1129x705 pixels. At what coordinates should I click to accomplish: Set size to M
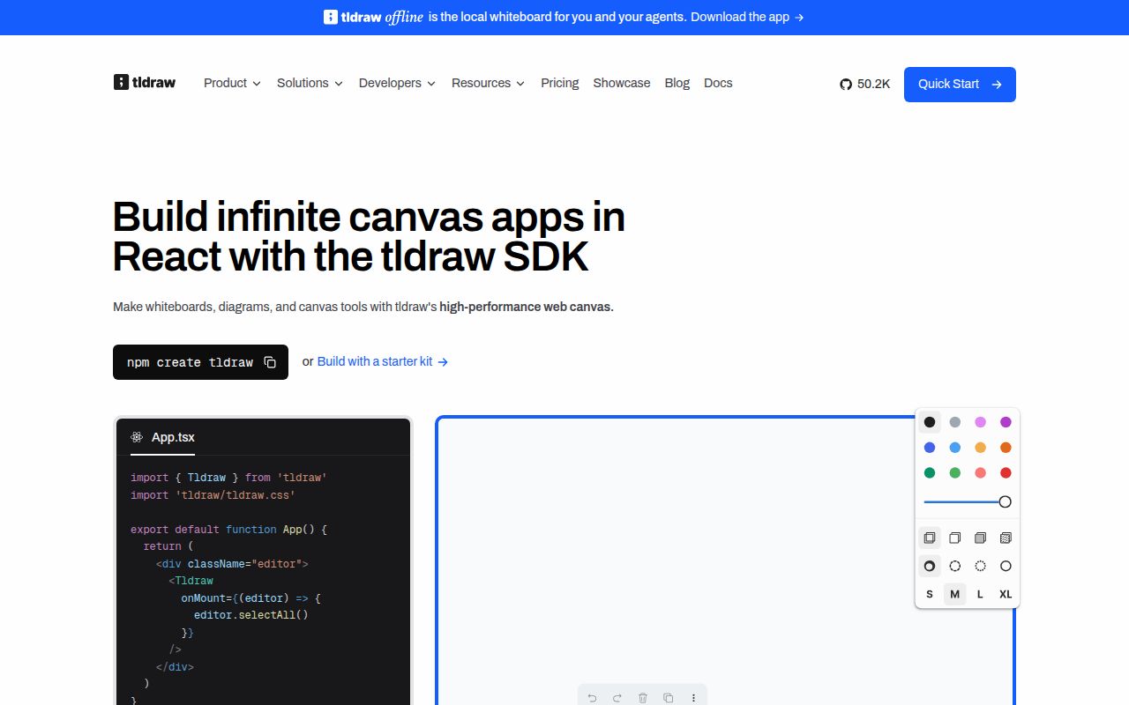coord(955,594)
